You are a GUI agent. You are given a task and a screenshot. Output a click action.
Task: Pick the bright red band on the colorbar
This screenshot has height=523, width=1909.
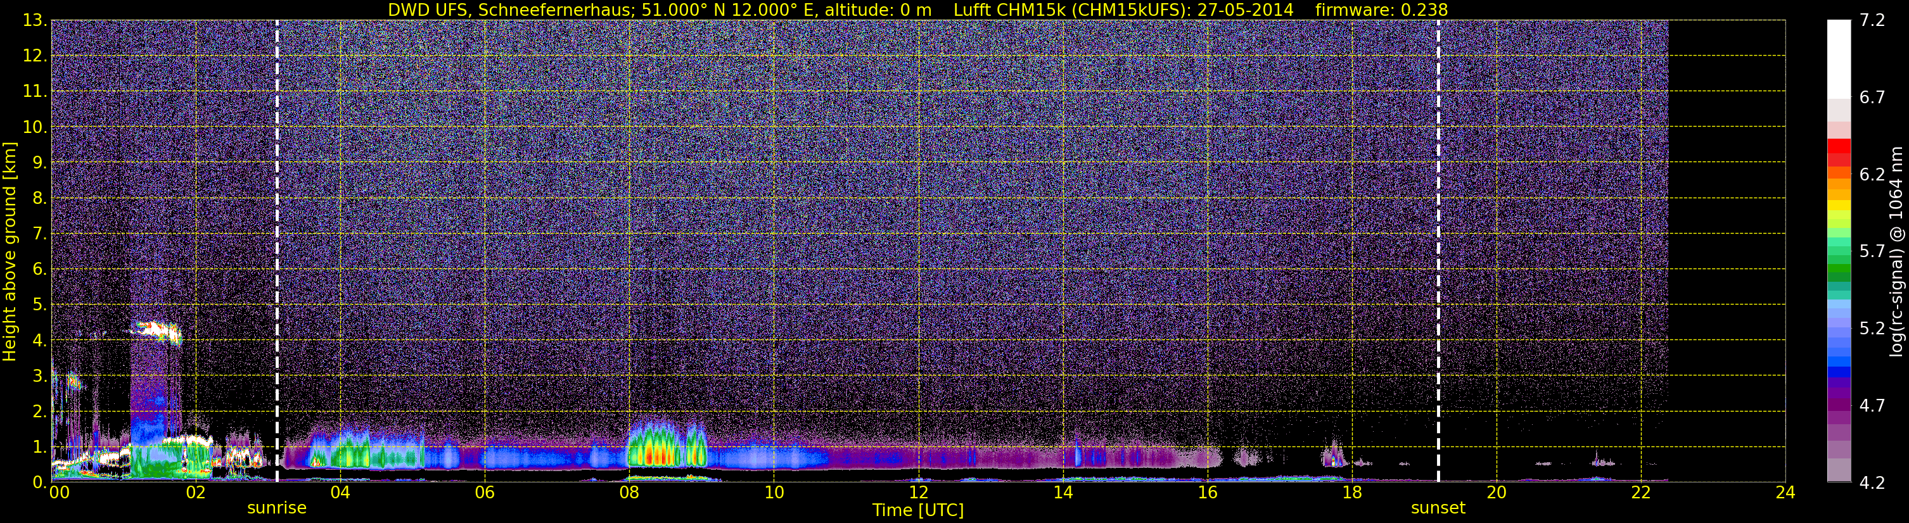tap(1839, 146)
